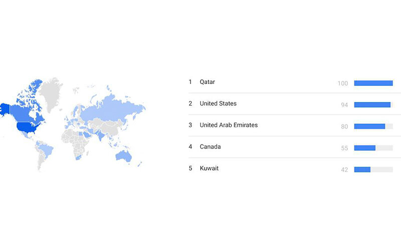
Task: Select Kuwait in the list
Action: 209,168
